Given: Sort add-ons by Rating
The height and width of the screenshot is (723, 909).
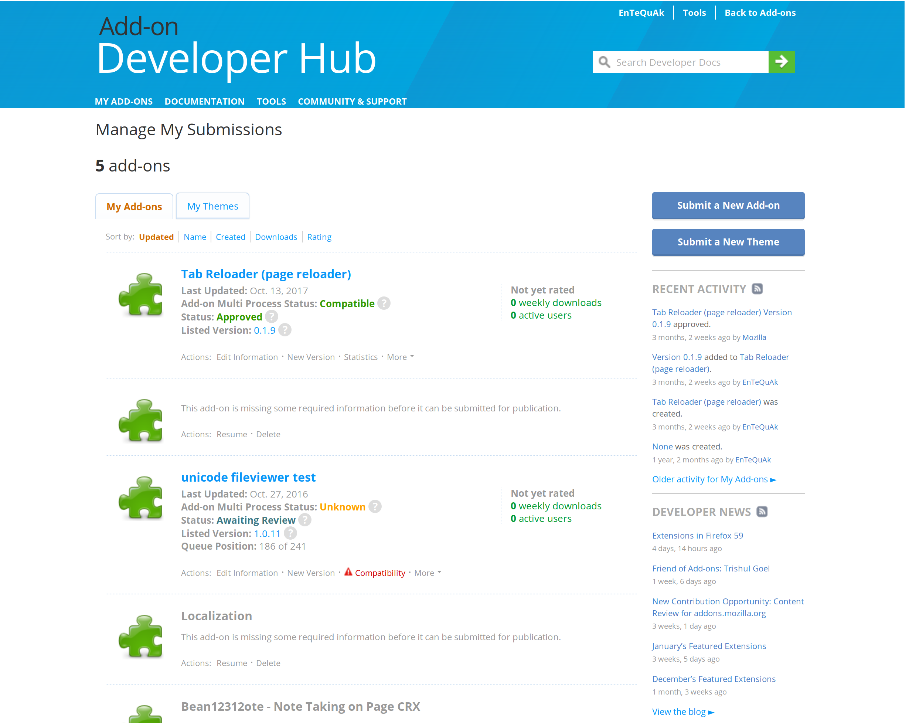Looking at the screenshot, I should tap(319, 237).
